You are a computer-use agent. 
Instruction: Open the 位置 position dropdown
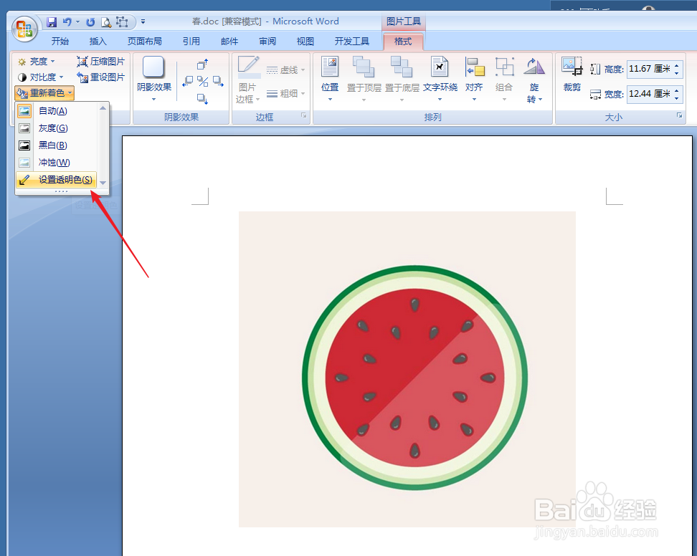(330, 80)
